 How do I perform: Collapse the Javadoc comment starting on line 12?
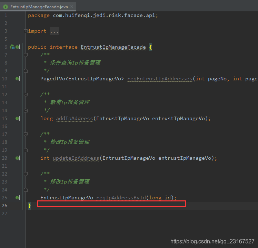tap(26, 95)
